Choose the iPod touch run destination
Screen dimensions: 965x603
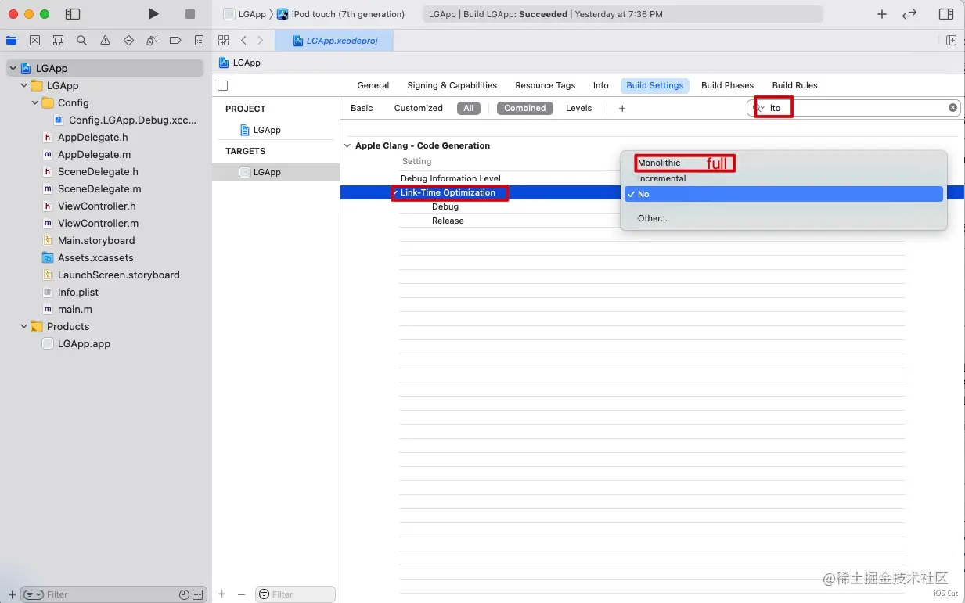tap(341, 14)
